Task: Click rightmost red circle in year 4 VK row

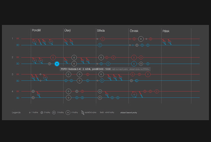Action: click(x=157, y=91)
